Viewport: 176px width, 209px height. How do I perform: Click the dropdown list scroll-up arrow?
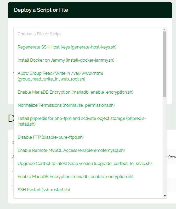[x=164, y=29]
